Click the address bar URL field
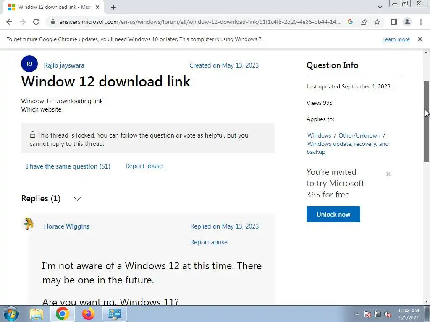The image size is (430, 322). point(200,22)
